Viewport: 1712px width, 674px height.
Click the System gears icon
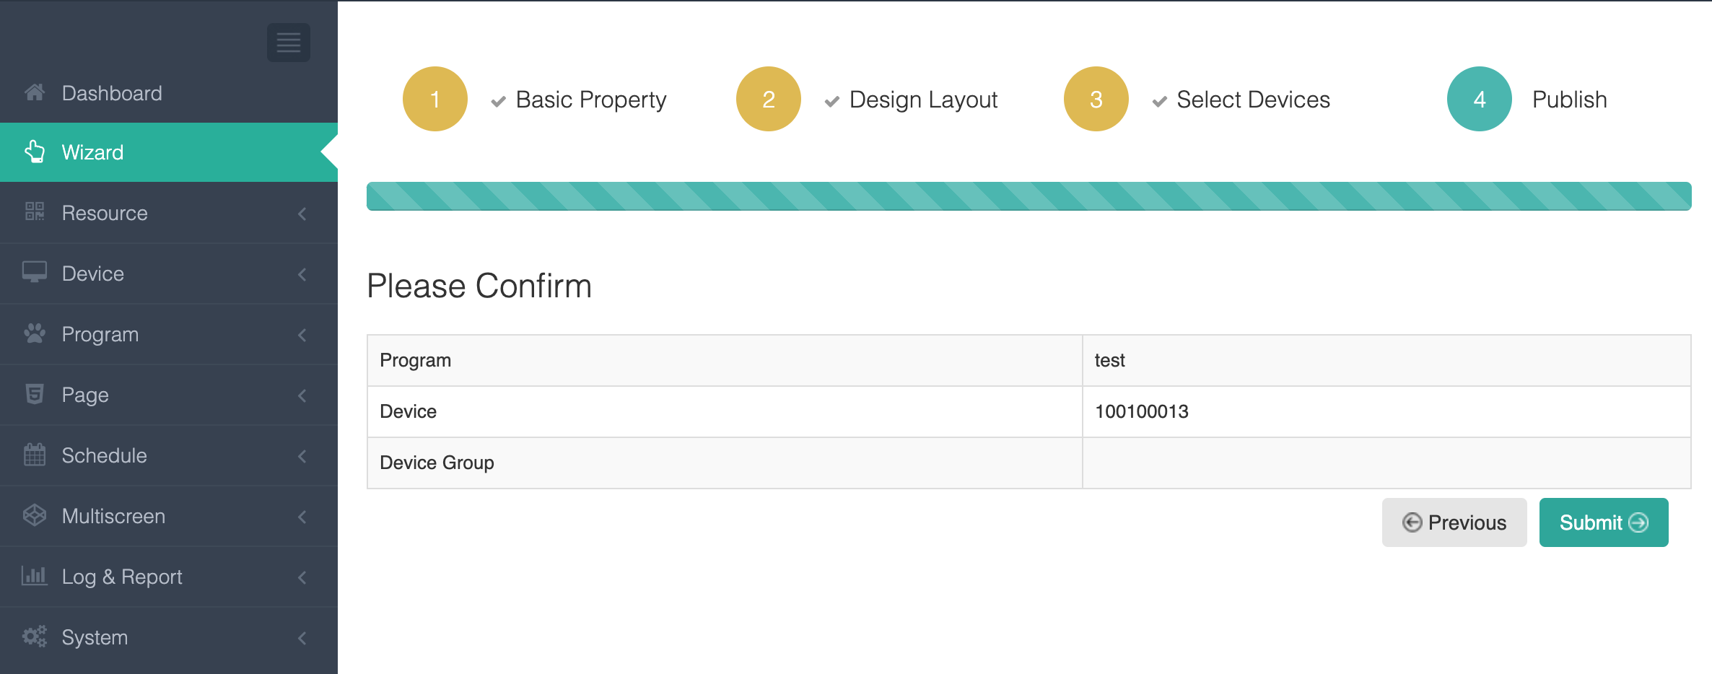coord(35,636)
